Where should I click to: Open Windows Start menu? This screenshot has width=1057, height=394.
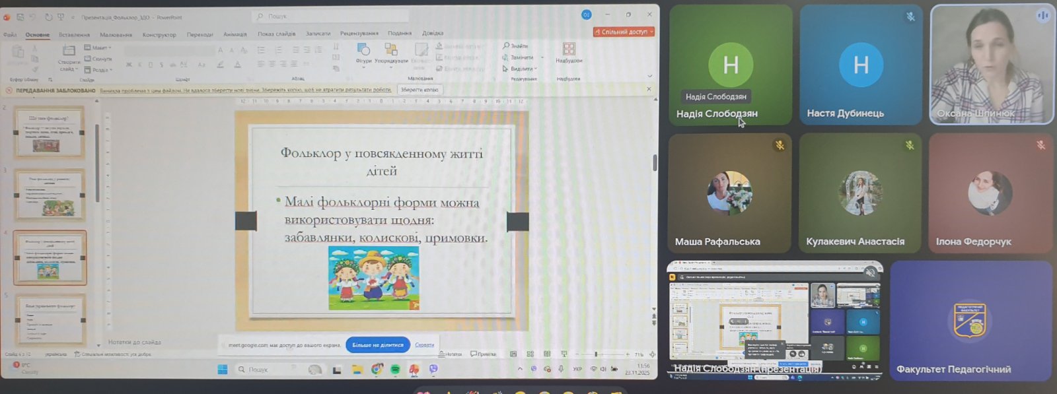pyautogui.click(x=223, y=370)
